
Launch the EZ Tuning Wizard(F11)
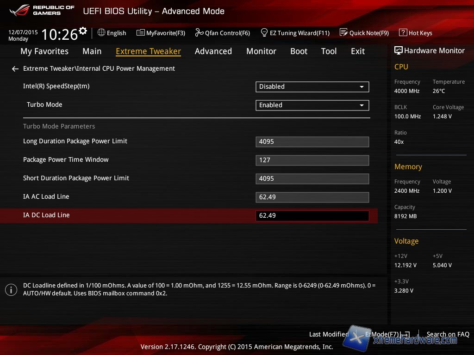click(x=295, y=33)
